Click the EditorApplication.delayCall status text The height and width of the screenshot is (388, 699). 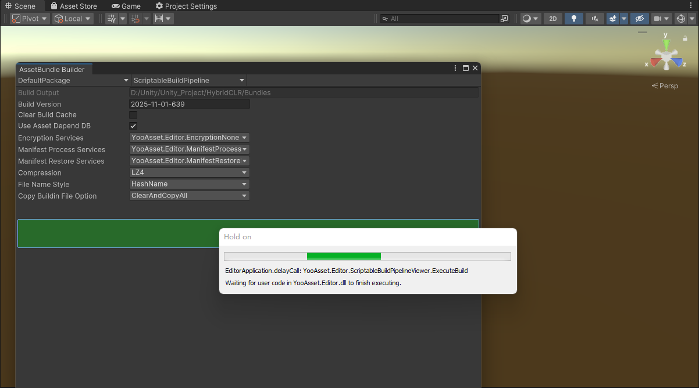(347, 271)
